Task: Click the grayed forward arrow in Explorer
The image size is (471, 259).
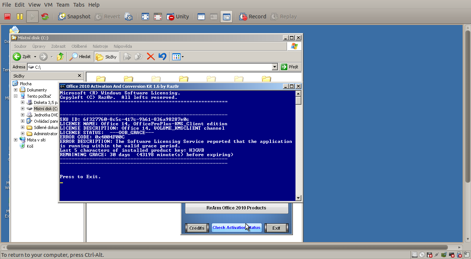Action: (43, 57)
